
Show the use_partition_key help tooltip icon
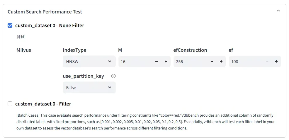click(x=113, y=76)
